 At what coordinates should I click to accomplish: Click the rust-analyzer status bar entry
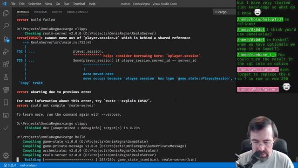pos(28,165)
